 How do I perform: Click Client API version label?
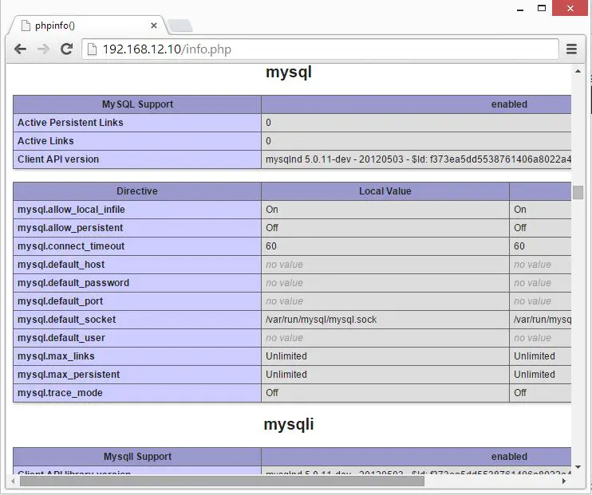point(58,159)
